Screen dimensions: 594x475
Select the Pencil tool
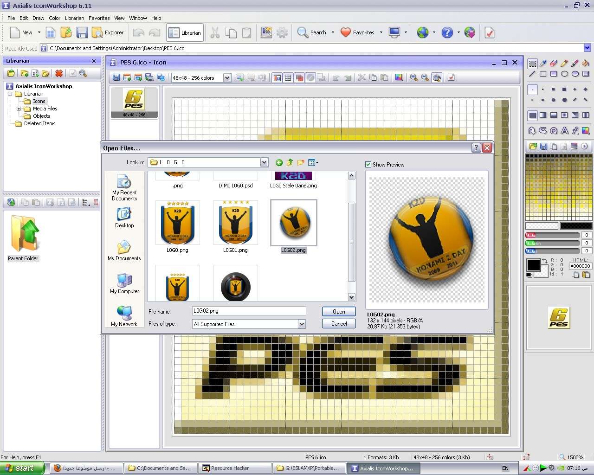click(x=564, y=63)
